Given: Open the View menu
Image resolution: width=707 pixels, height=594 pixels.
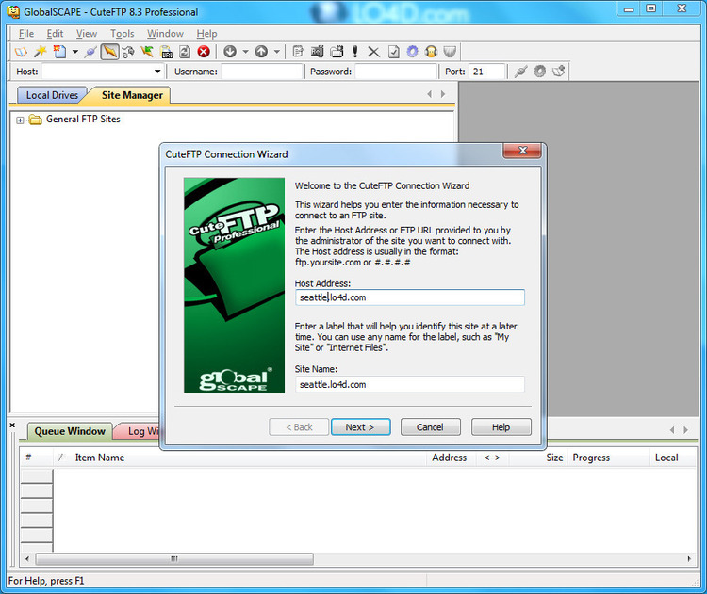Looking at the screenshot, I should click(87, 34).
